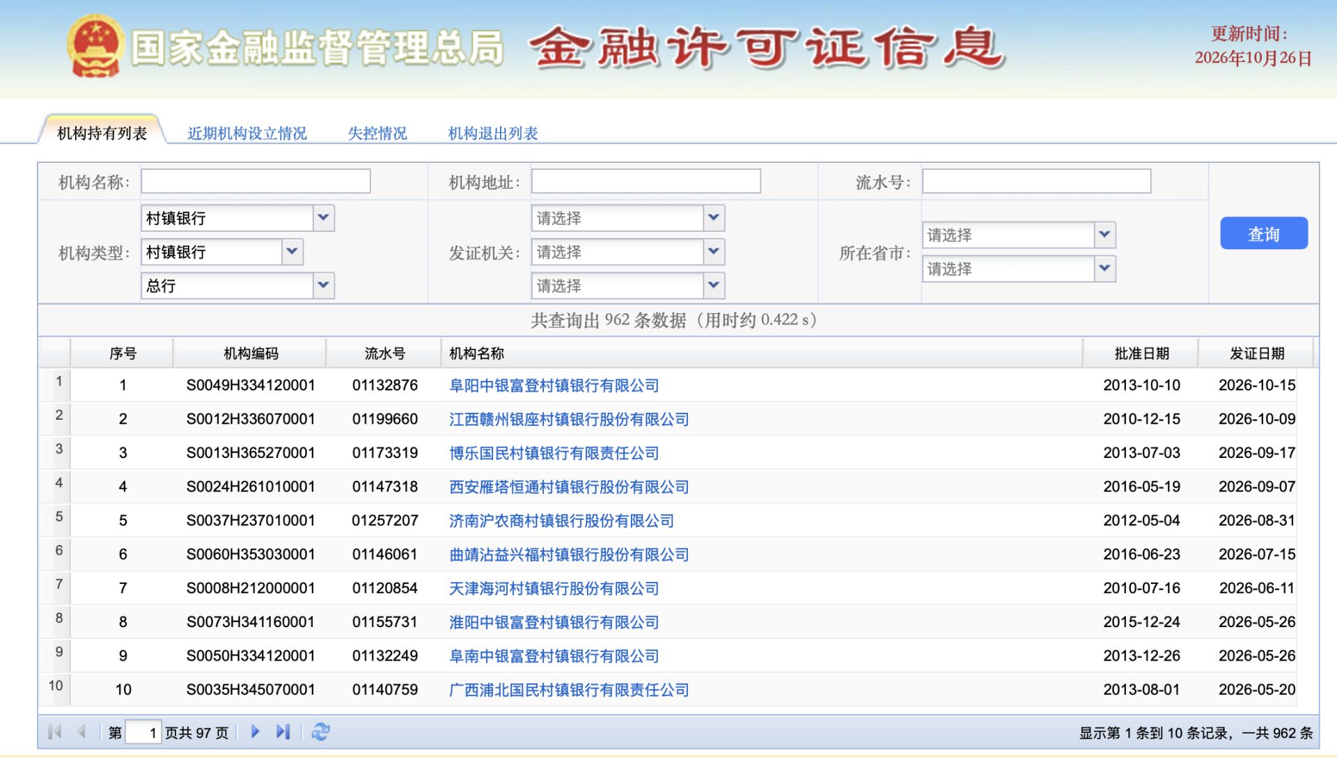Open the 总行 type dropdown
Screen dimensions: 1337x758
pos(237,285)
